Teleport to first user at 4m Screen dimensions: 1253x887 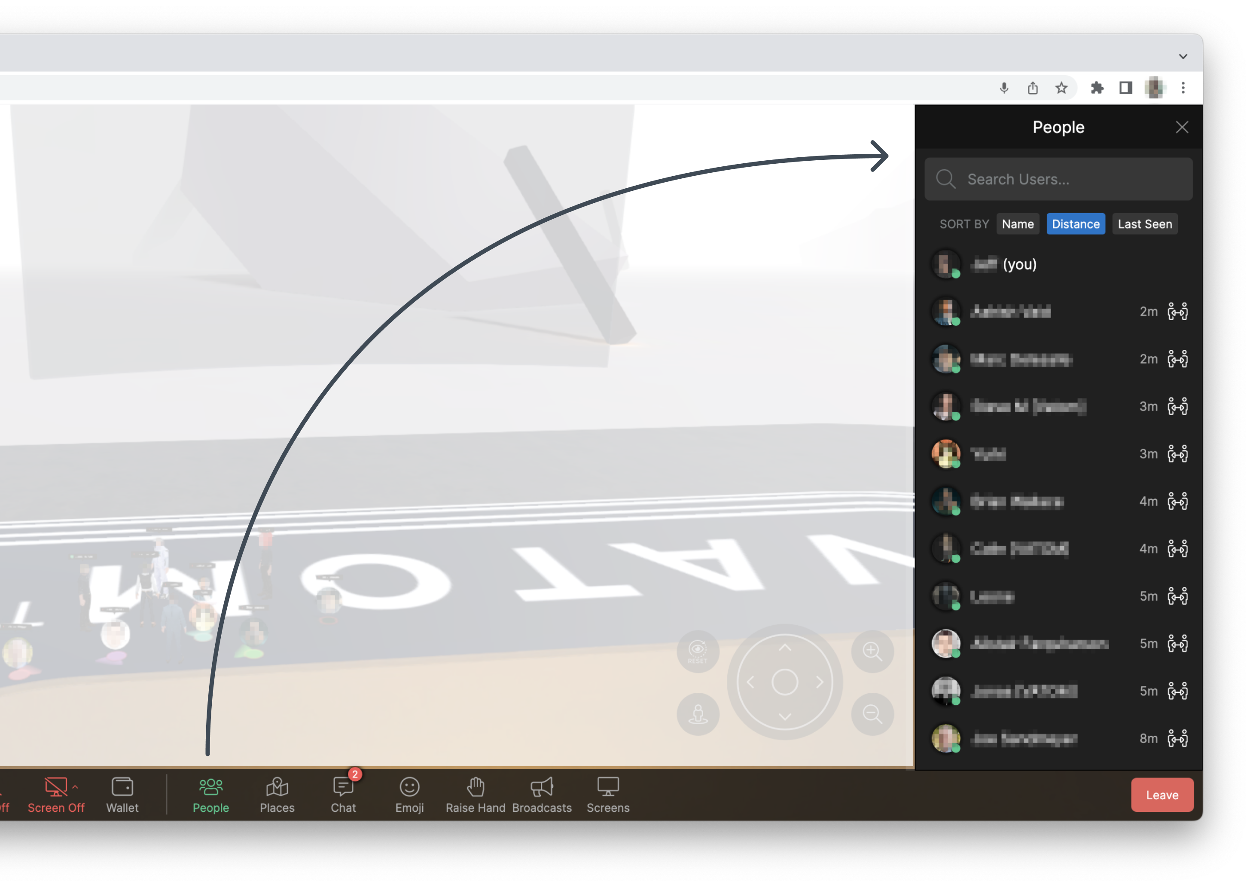(1177, 502)
